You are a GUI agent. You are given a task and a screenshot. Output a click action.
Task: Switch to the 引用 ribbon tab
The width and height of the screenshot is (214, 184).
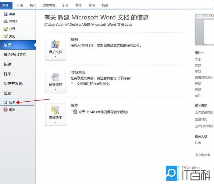click(x=65, y=5)
